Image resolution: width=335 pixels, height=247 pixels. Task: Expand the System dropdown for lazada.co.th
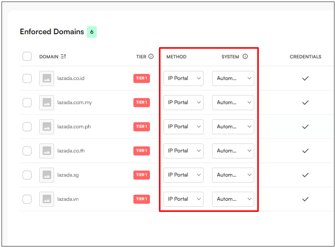[233, 151]
